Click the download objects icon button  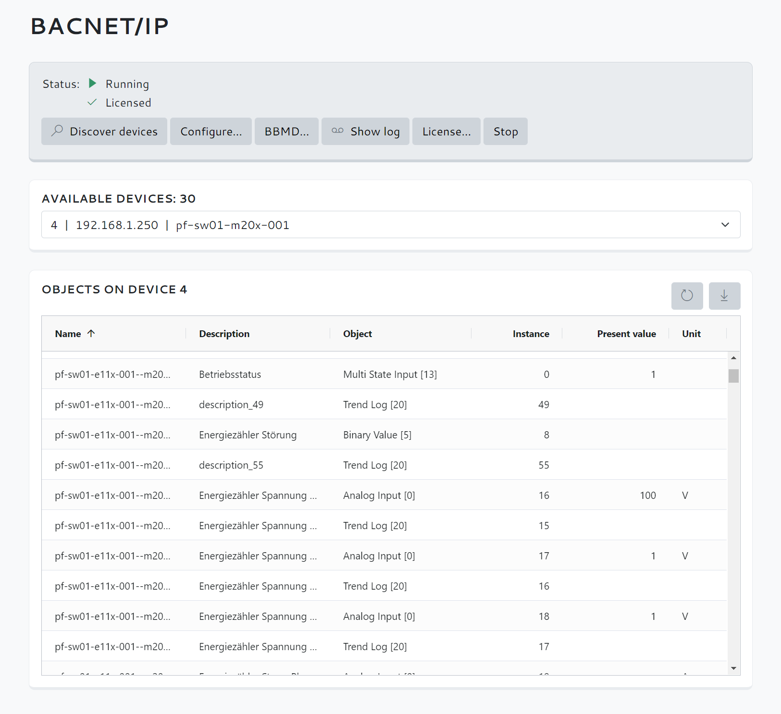[724, 296]
